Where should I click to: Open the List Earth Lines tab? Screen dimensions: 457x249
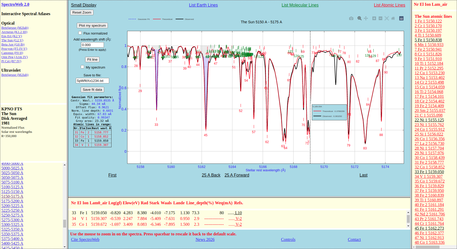[203, 5]
